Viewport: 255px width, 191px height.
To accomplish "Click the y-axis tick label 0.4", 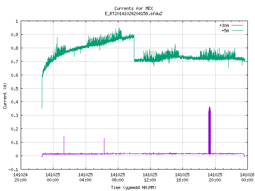I will pos(14,102).
